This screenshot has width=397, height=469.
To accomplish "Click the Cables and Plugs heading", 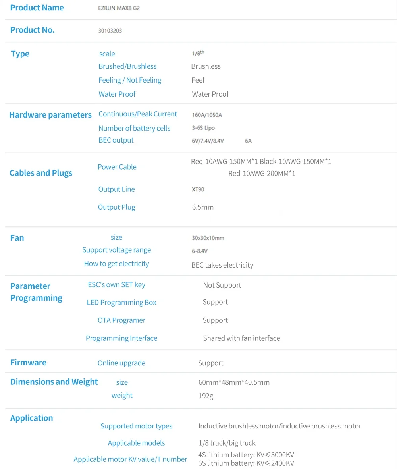I will [x=41, y=173].
